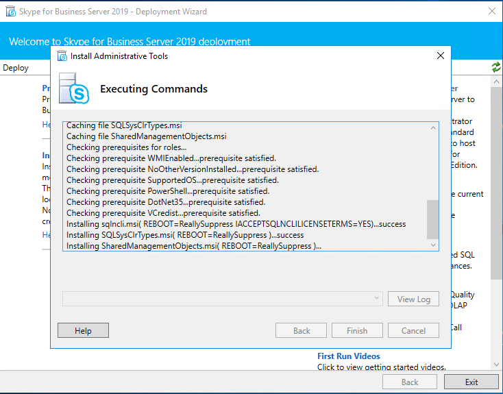Click the Skype server icon beside Executing Commands
This screenshot has height=394, width=503.
(x=74, y=88)
